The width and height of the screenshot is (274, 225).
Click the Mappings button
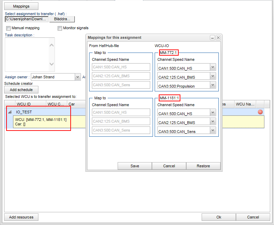(21, 6)
